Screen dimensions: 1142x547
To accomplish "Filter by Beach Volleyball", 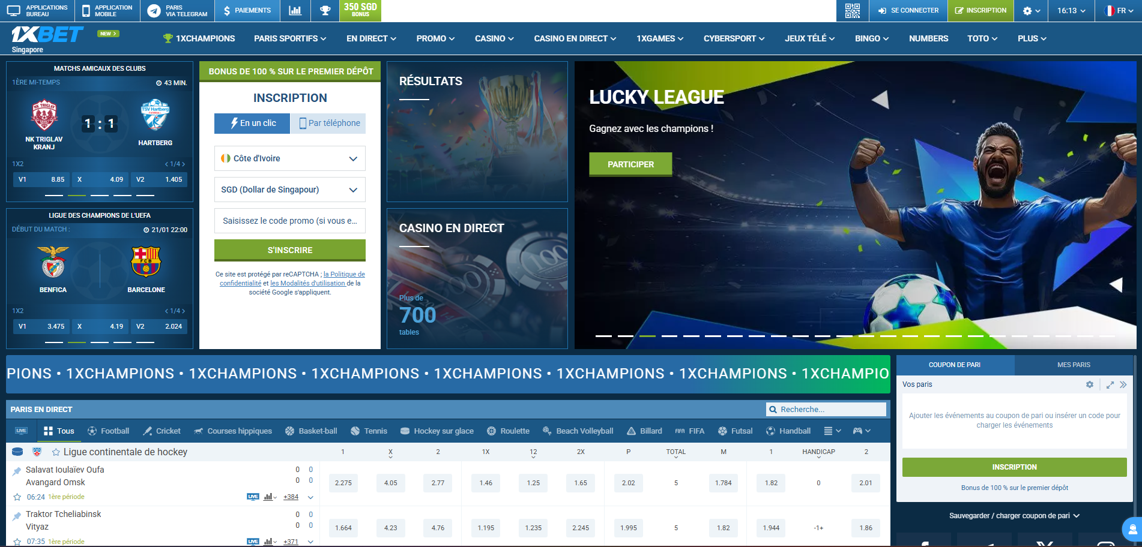I will tap(578, 431).
